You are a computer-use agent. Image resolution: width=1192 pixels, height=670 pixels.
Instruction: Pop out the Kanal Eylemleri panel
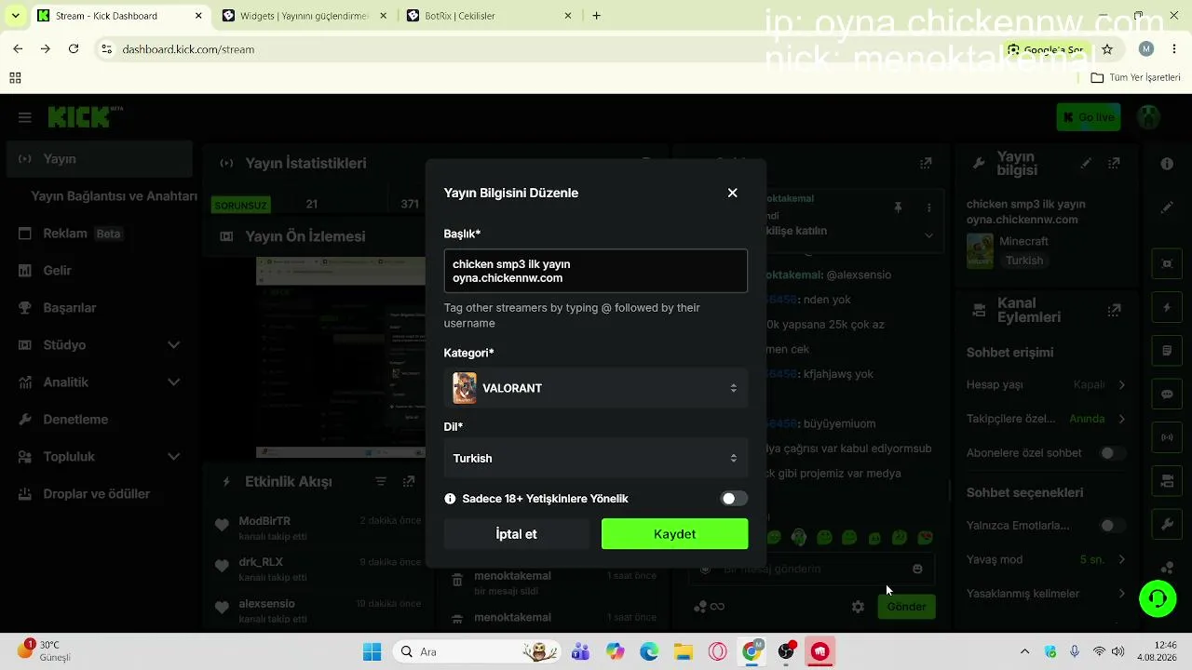[1114, 310]
